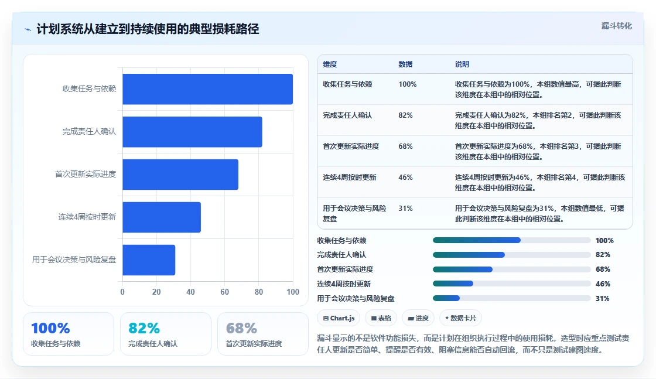Click the 连续4周按时更新 chart bar

coord(162,217)
